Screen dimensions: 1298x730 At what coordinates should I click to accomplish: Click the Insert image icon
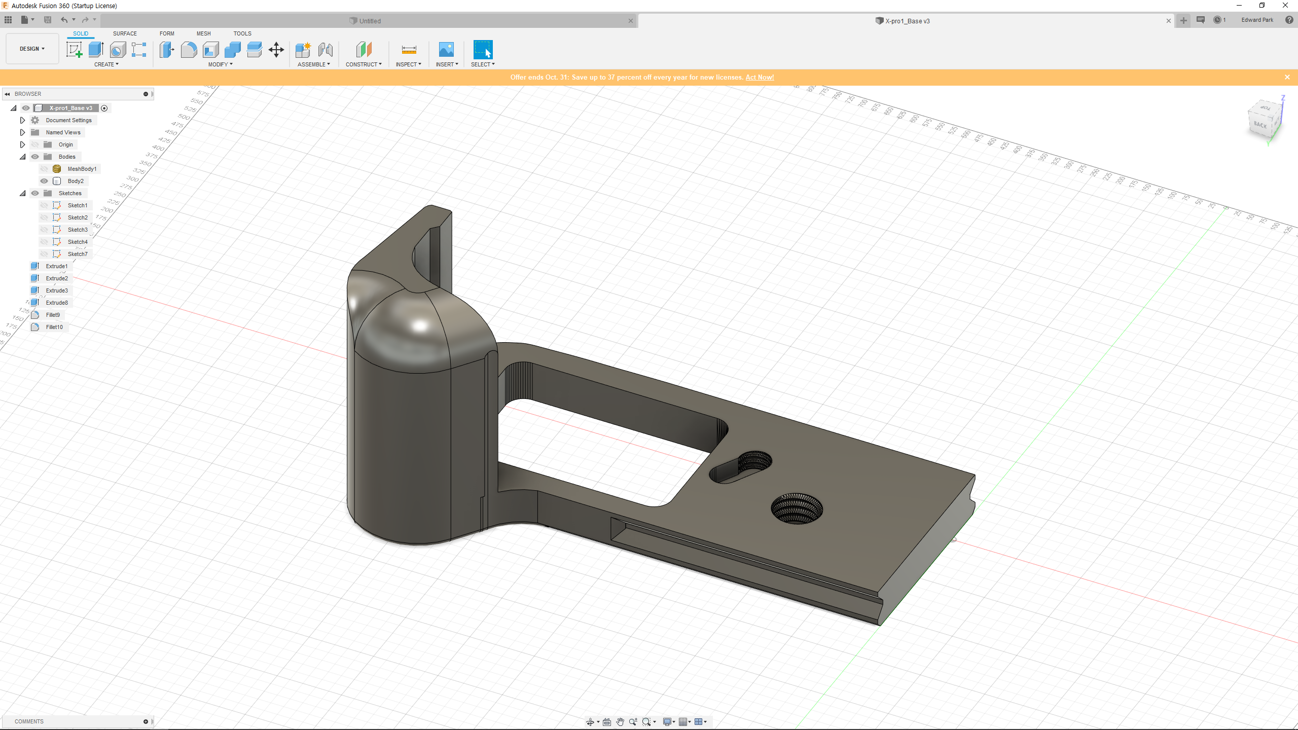446,50
